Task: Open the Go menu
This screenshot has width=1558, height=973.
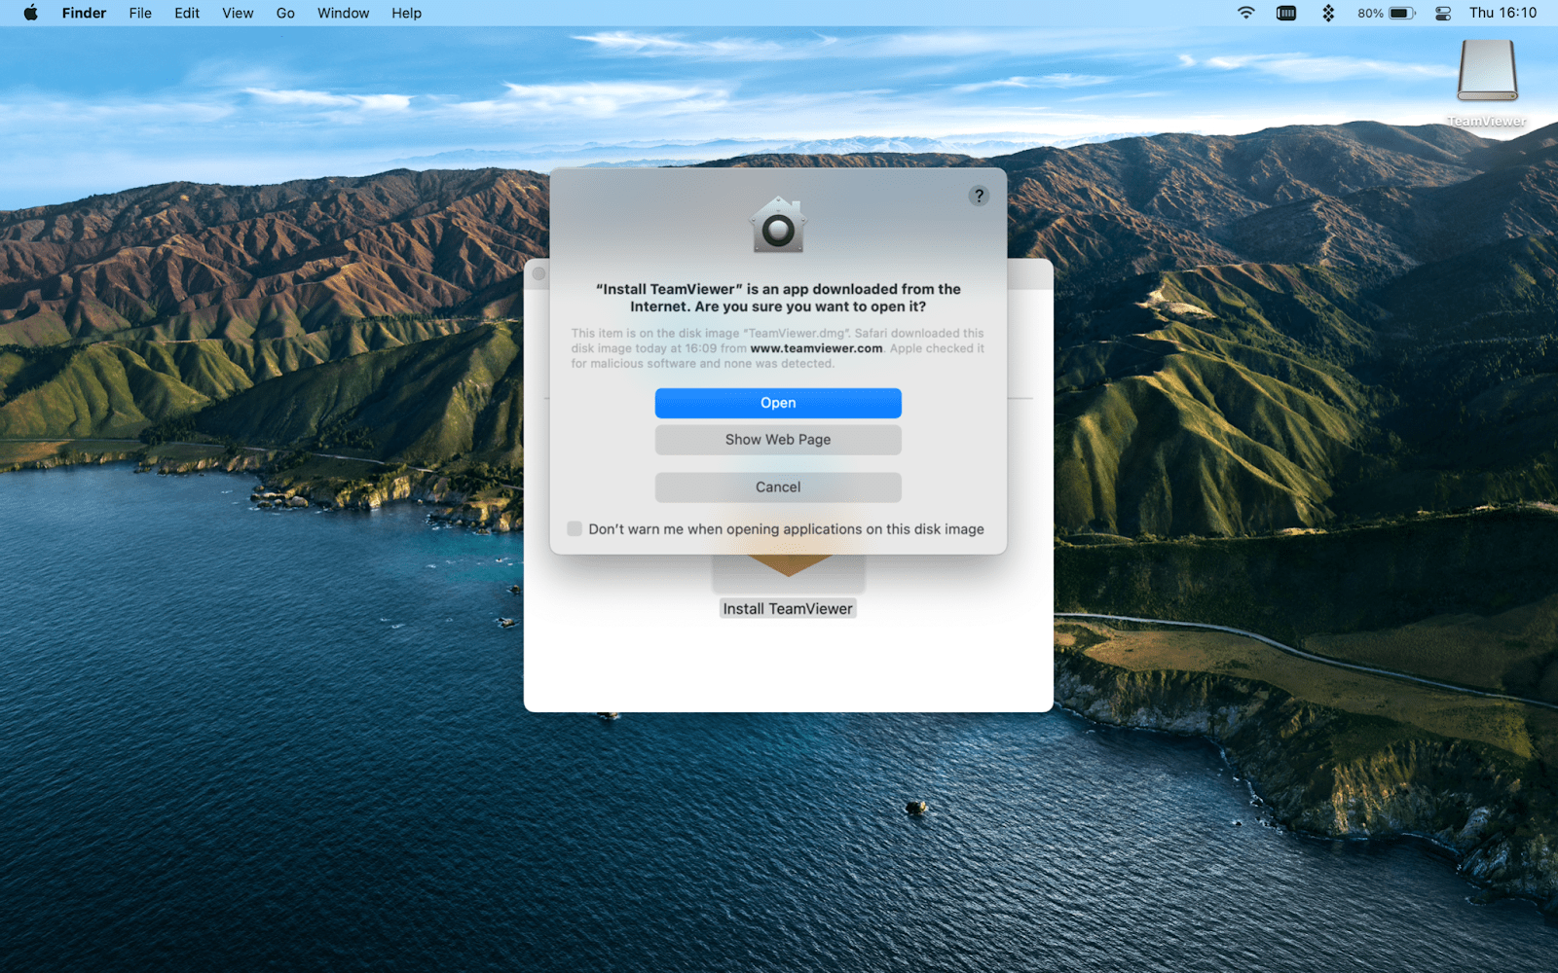Action: [x=284, y=13]
